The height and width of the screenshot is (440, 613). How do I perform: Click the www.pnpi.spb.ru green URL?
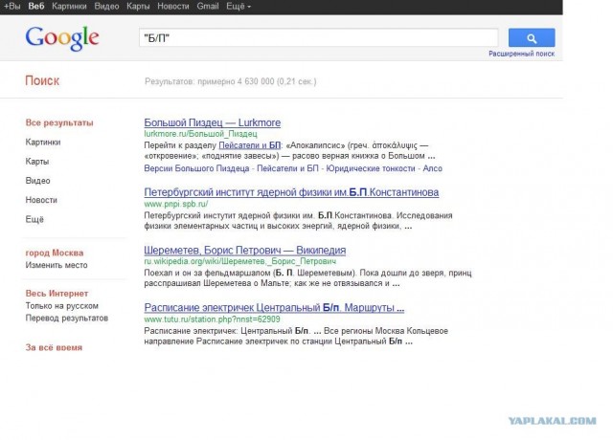(176, 204)
